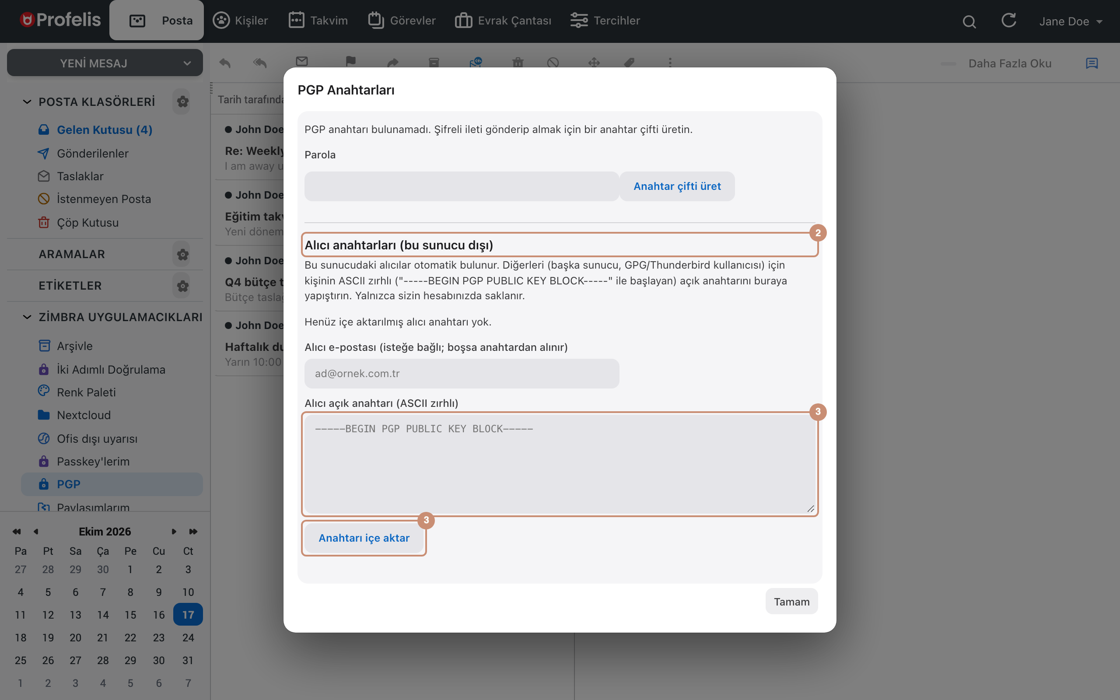Open İki Adımlı Doğrulama zimlet
The image size is (1120, 700).
click(x=111, y=369)
